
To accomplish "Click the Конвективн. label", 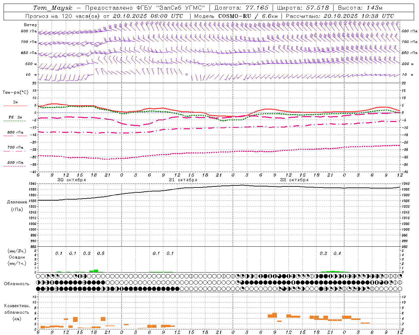I will [x=17, y=306].
